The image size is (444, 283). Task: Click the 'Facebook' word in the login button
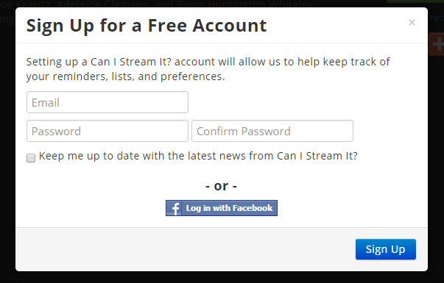(253, 208)
